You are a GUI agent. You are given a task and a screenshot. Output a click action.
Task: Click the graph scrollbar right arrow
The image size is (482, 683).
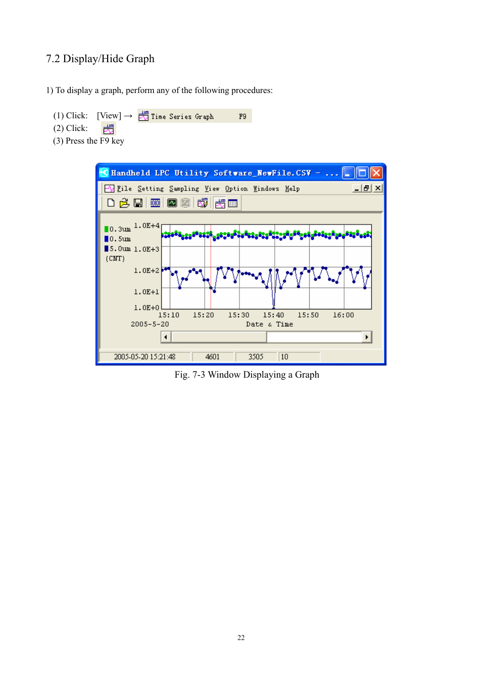click(367, 337)
